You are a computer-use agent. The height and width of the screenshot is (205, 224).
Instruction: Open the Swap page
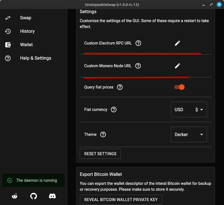[25, 18]
